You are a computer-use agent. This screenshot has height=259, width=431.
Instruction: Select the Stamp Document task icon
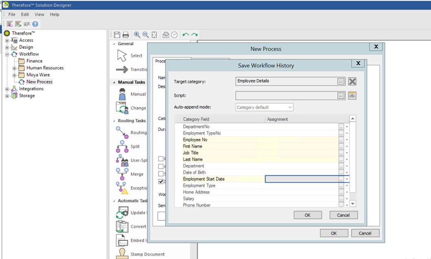click(x=122, y=253)
